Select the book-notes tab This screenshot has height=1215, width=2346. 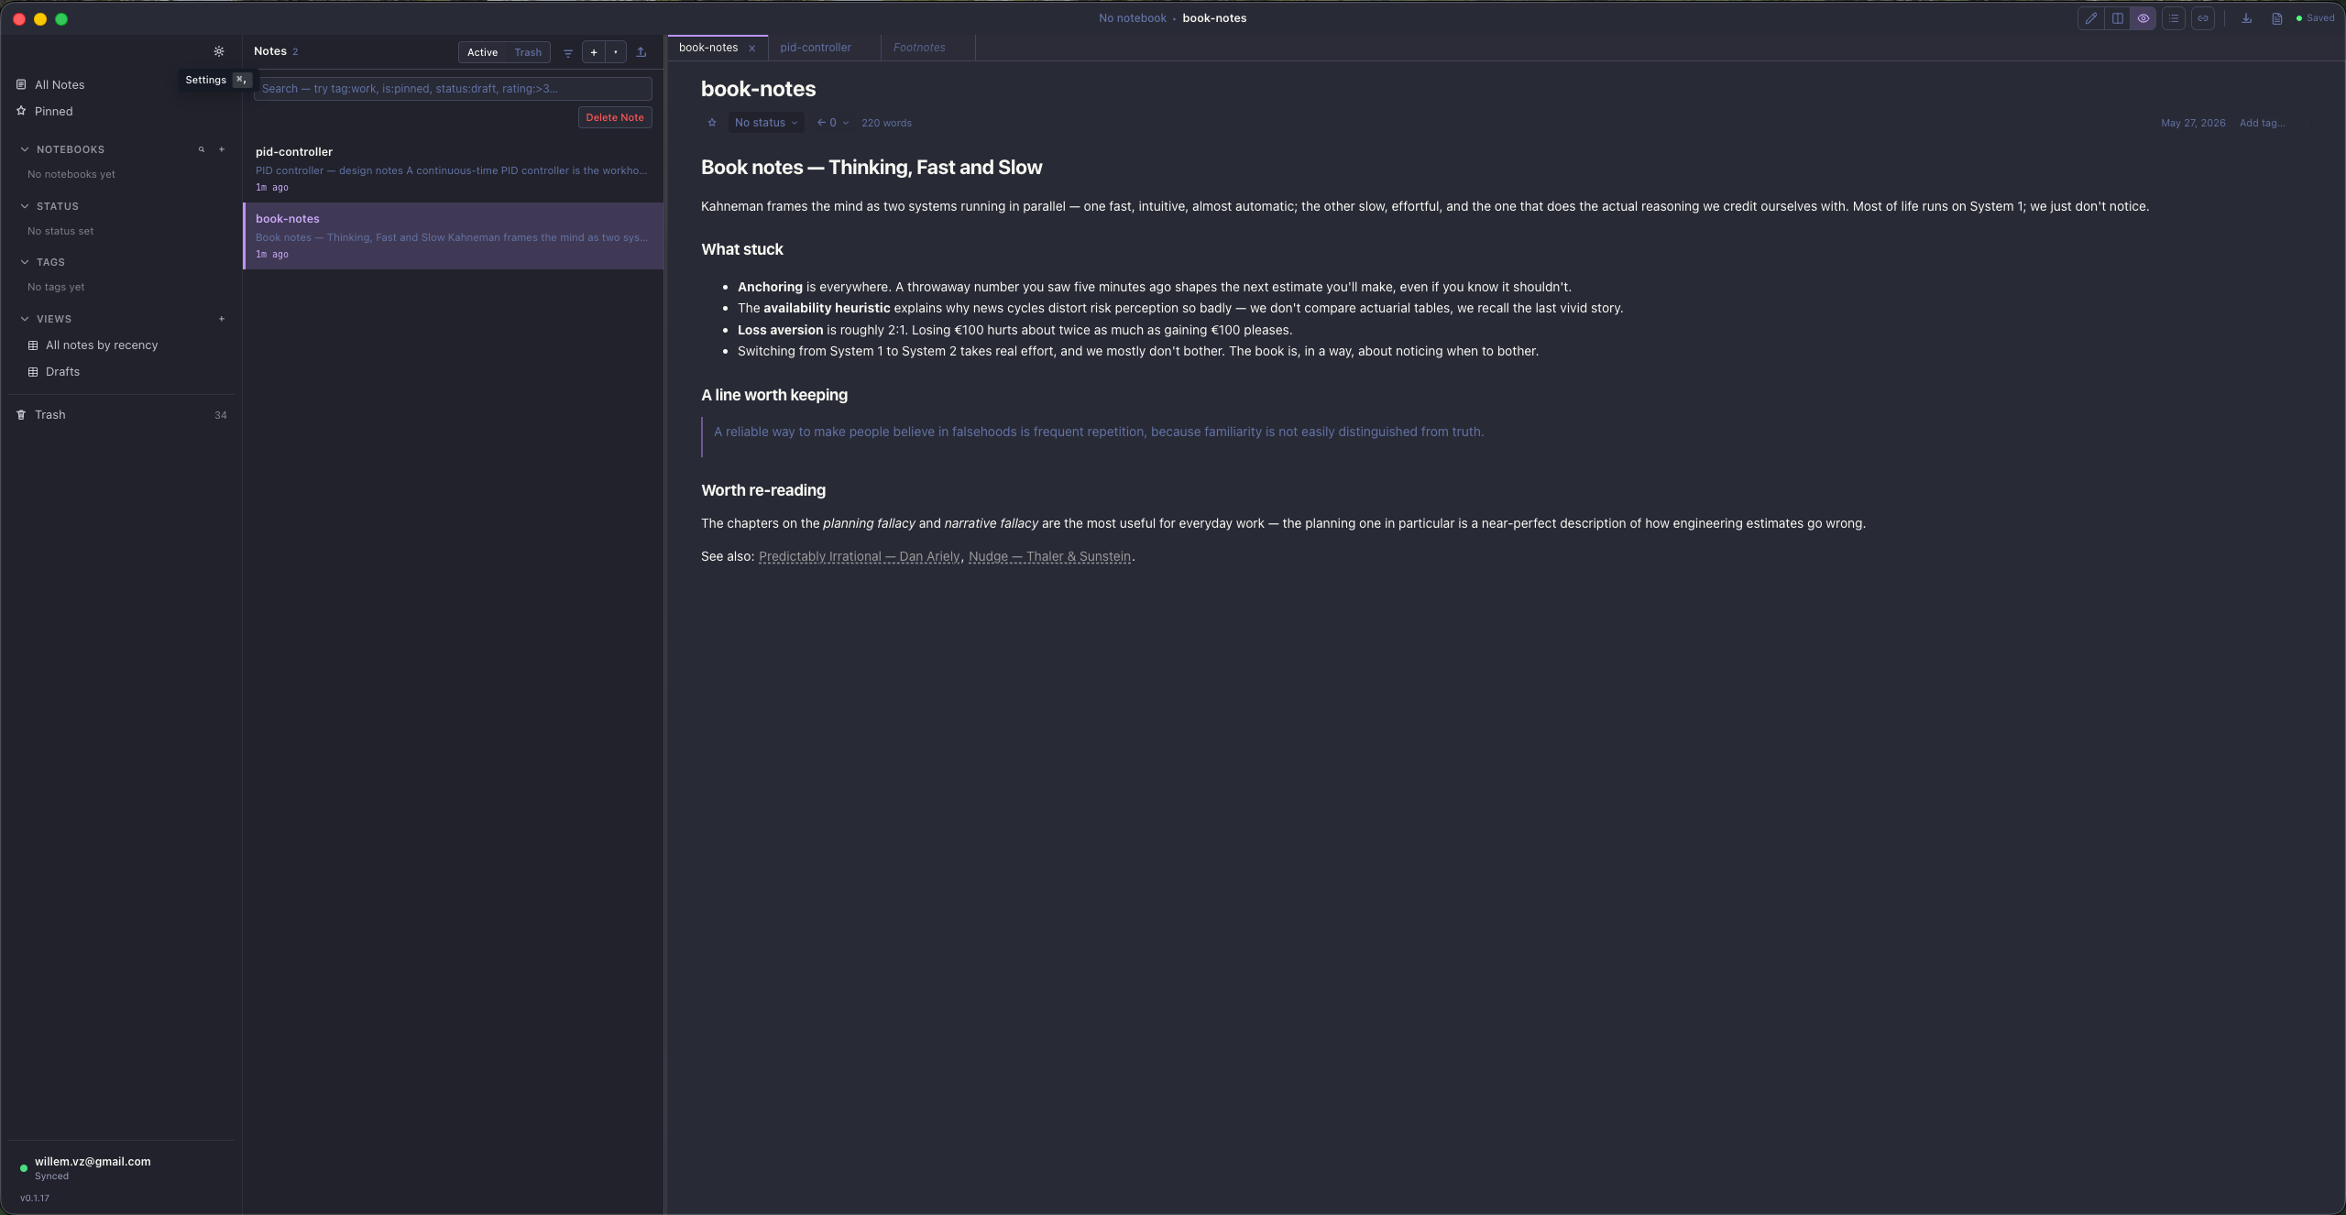[707, 48]
